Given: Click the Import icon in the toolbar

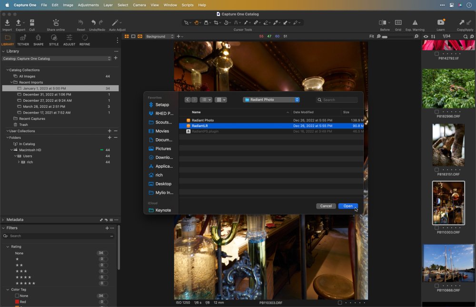Looking at the screenshot, I should [7, 23].
